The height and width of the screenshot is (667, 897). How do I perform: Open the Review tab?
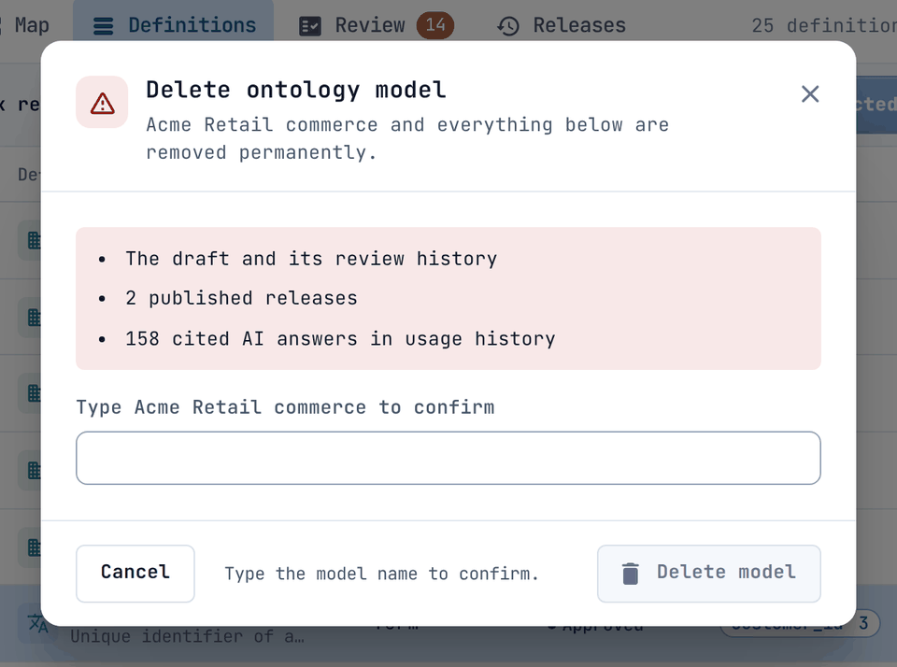pyautogui.click(x=376, y=25)
